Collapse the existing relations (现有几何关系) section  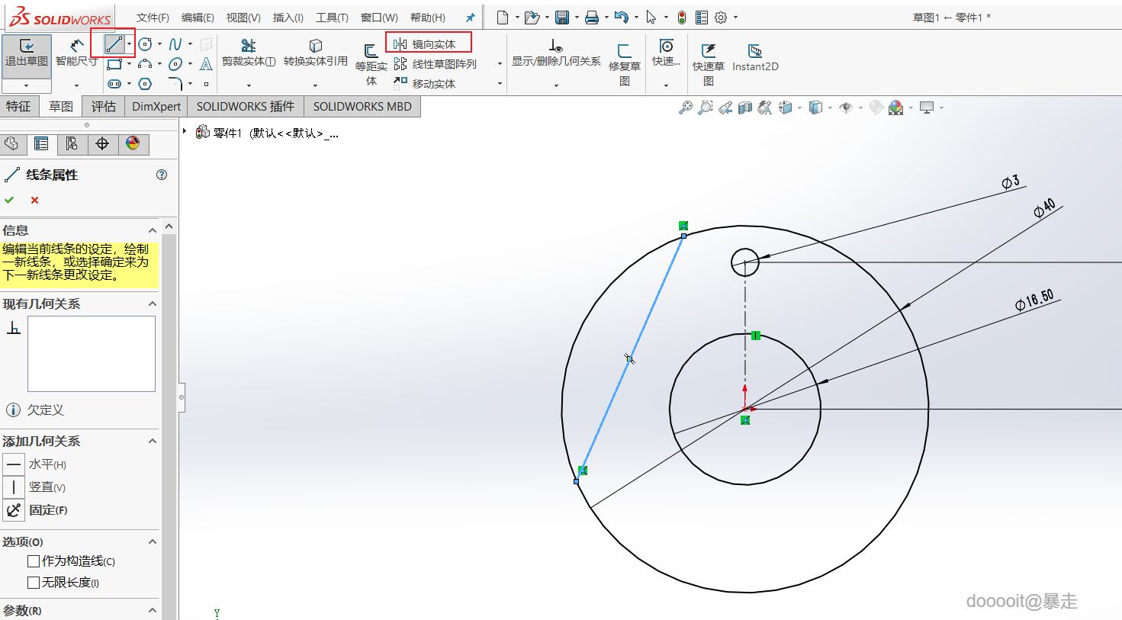[153, 304]
